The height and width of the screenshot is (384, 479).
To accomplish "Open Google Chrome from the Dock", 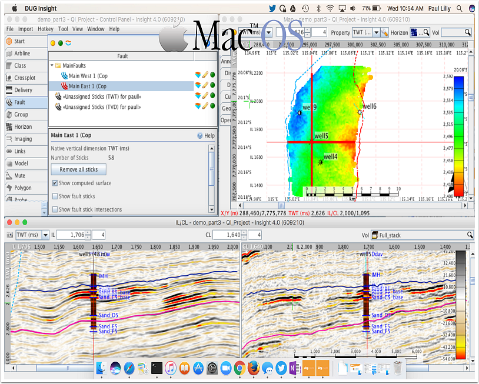I will click(x=240, y=368).
